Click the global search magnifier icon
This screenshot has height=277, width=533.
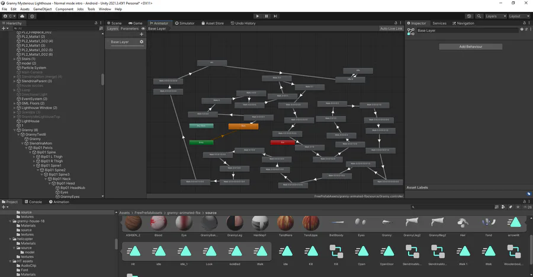(x=479, y=16)
